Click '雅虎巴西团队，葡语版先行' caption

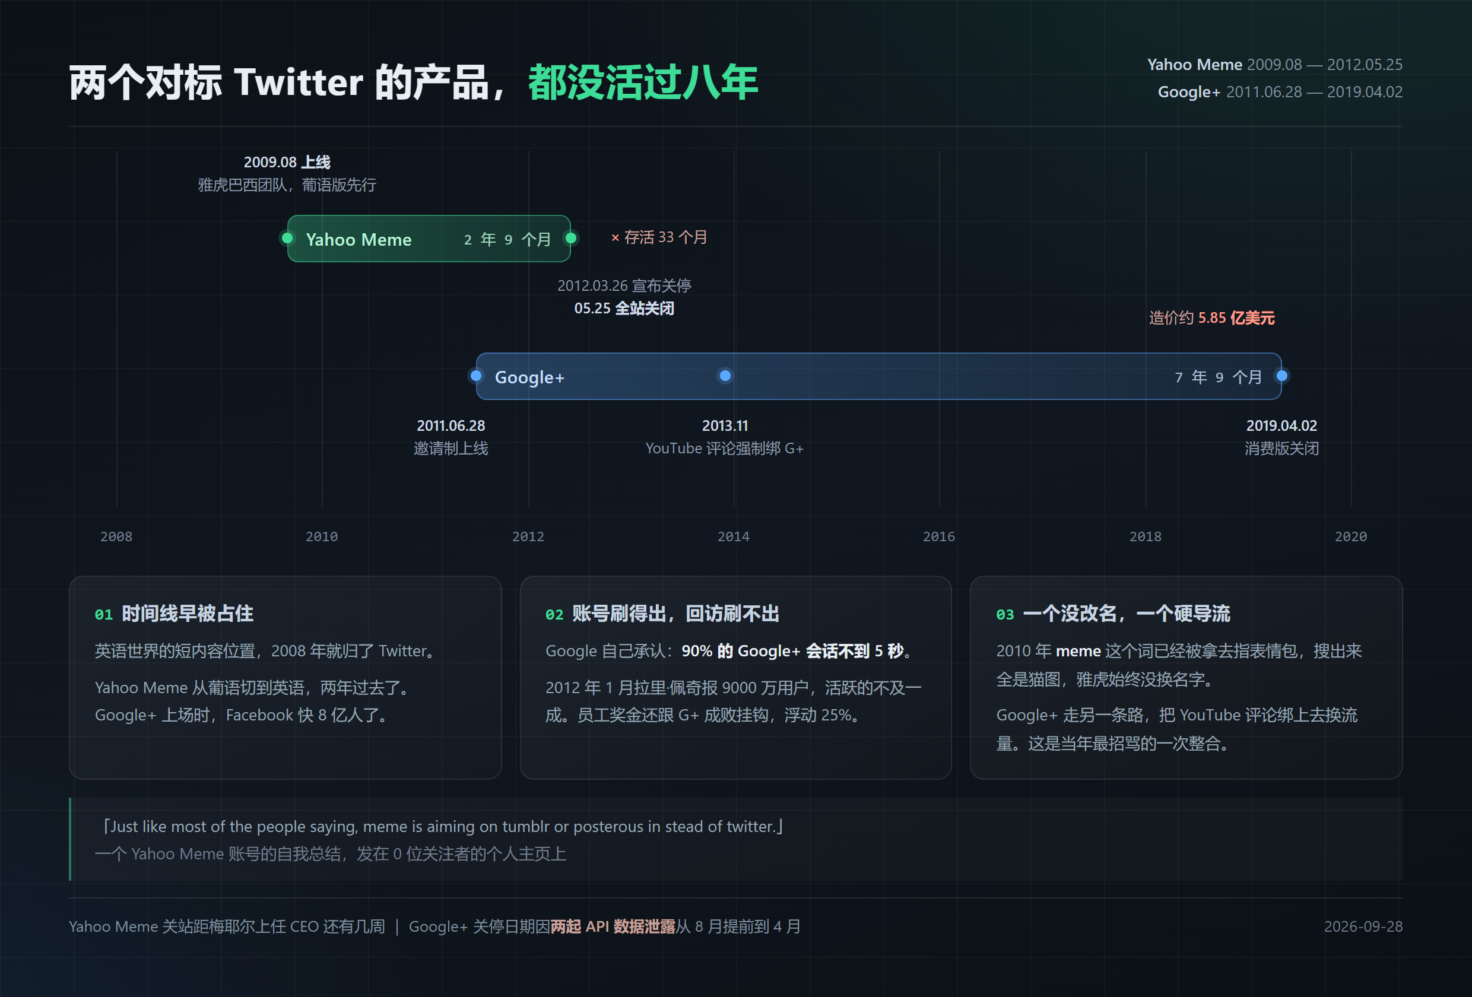[287, 185]
